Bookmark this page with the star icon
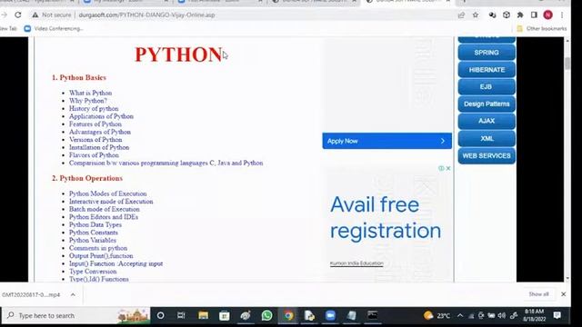 pos(476,15)
